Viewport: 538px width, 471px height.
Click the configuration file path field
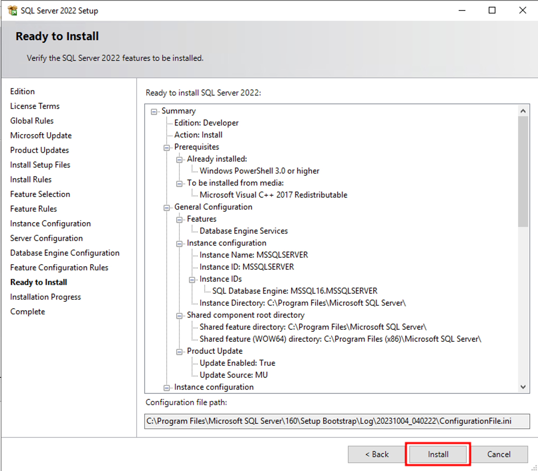pos(337,421)
